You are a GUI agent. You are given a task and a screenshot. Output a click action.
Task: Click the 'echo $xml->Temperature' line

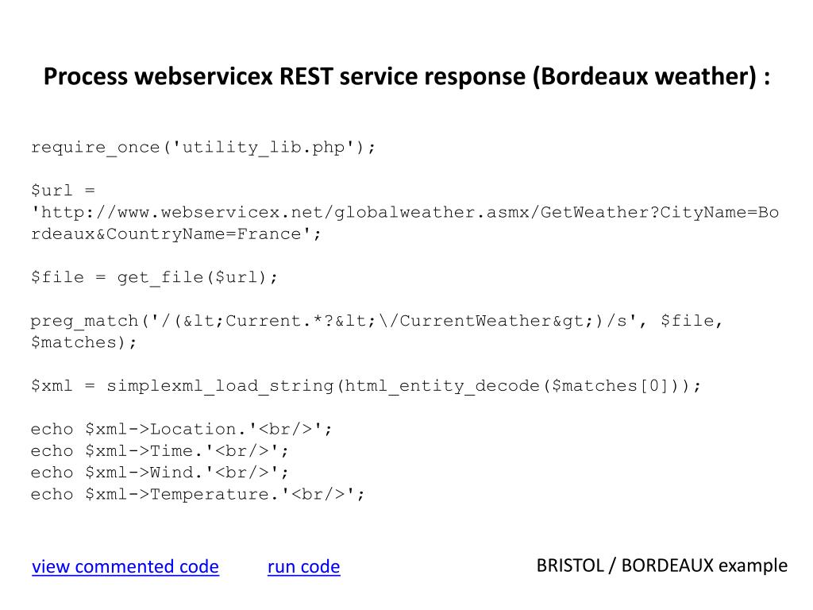198,495
